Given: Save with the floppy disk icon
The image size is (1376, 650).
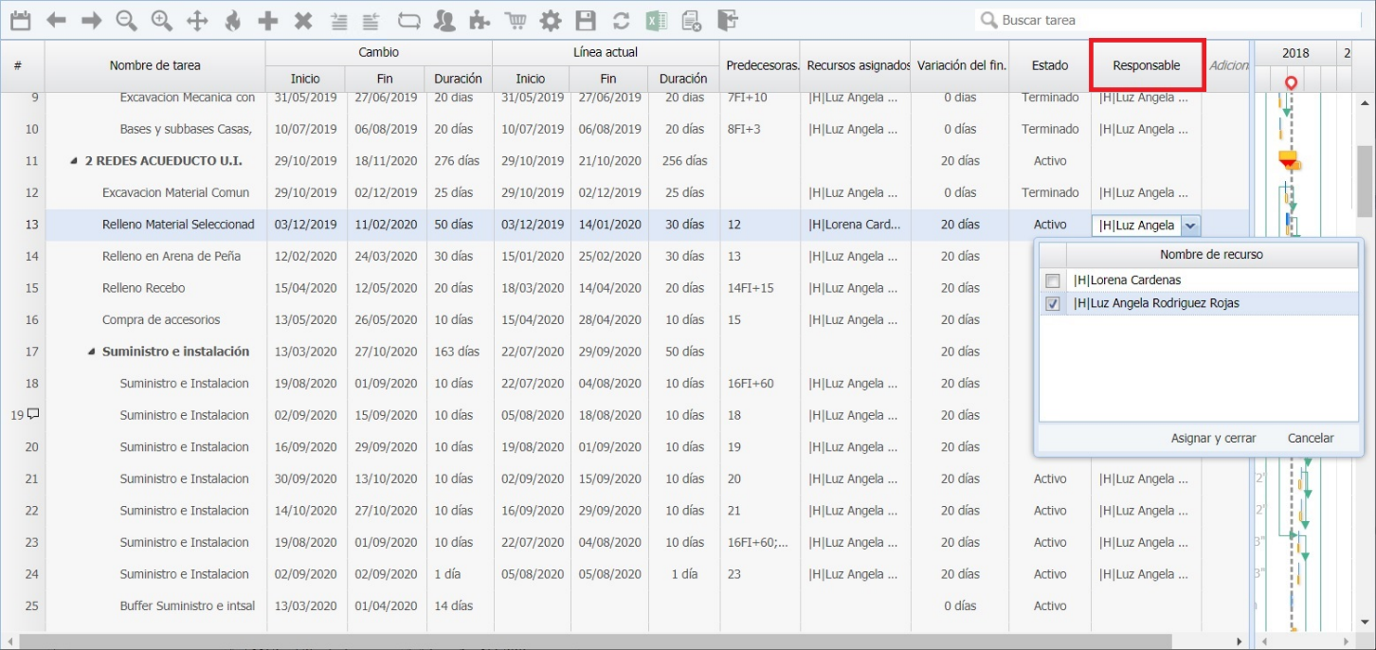Looking at the screenshot, I should coord(587,20).
